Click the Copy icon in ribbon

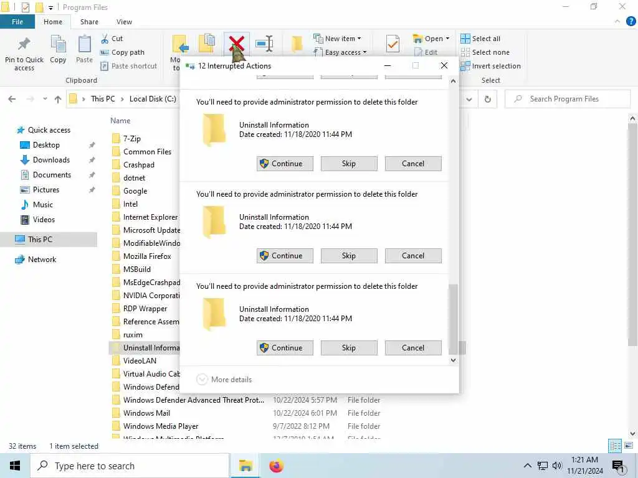(58, 44)
